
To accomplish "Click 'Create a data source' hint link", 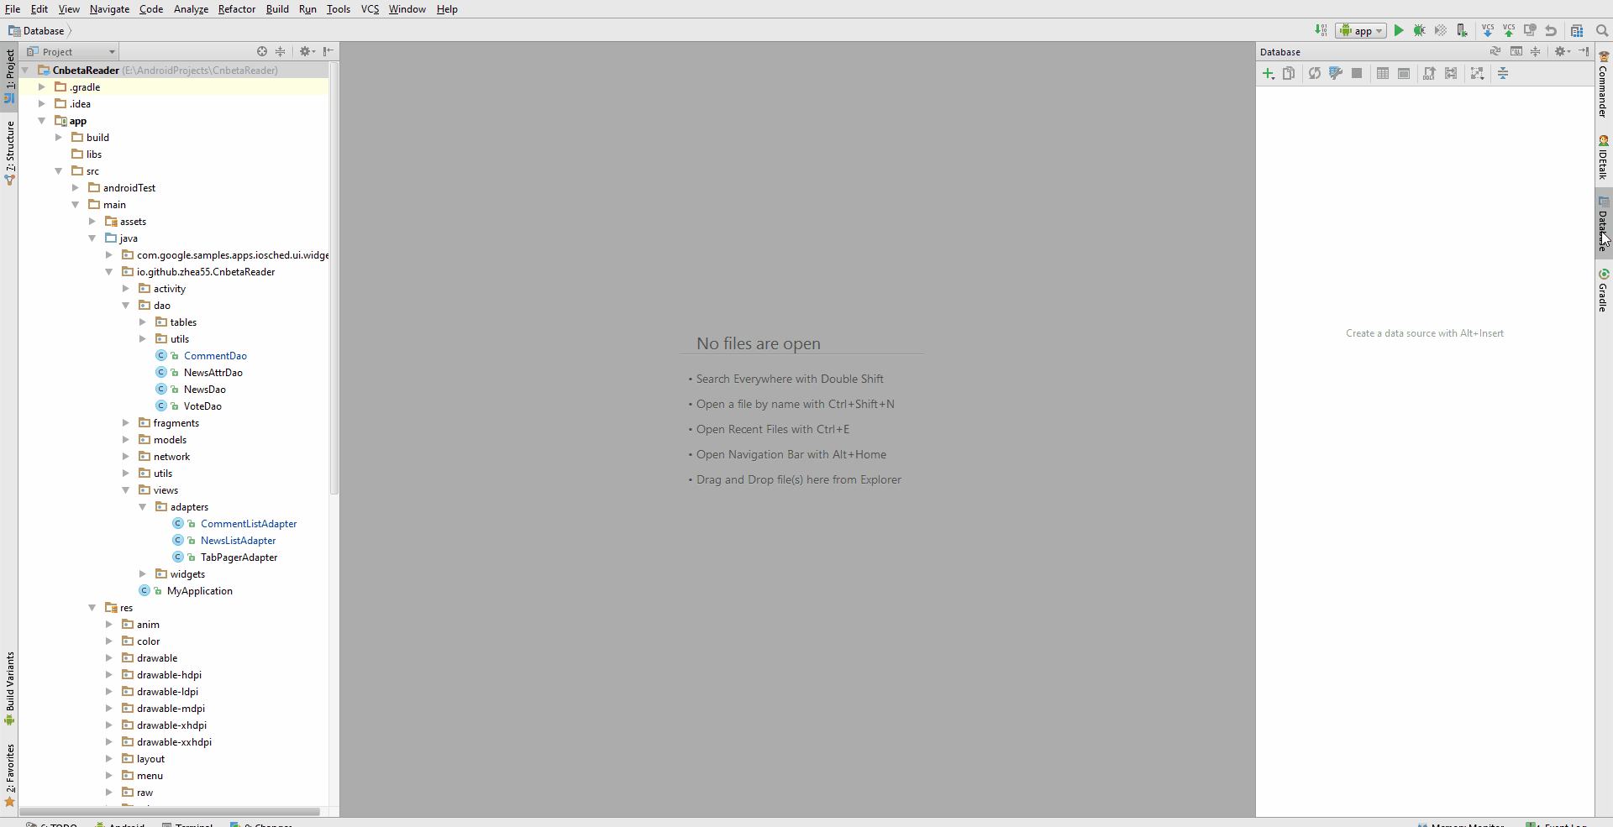I will [1424, 333].
